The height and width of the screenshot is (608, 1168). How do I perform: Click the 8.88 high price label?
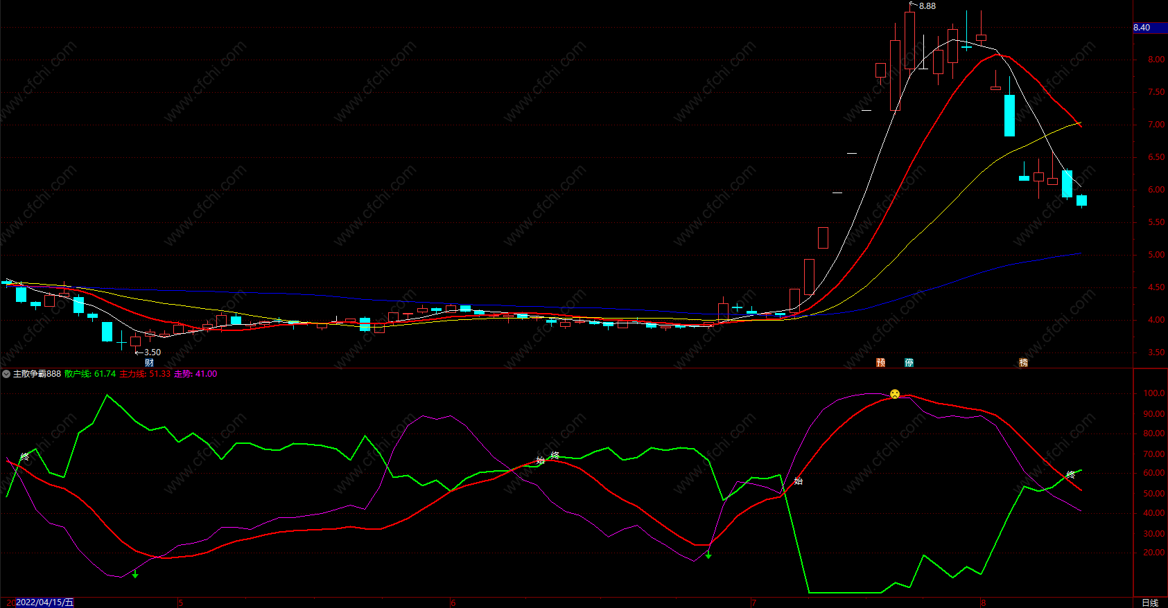click(x=927, y=6)
